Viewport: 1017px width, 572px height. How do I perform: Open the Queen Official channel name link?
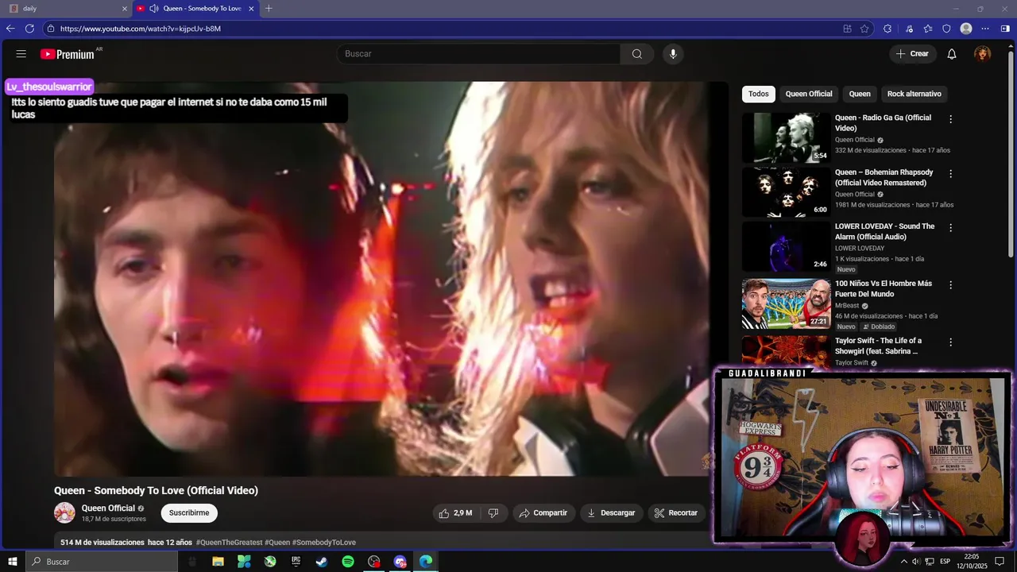click(108, 508)
